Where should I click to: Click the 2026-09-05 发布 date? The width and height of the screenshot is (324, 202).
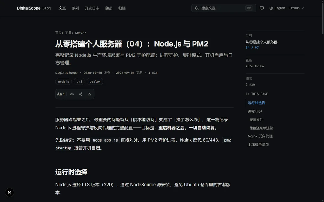tap(97, 72)
